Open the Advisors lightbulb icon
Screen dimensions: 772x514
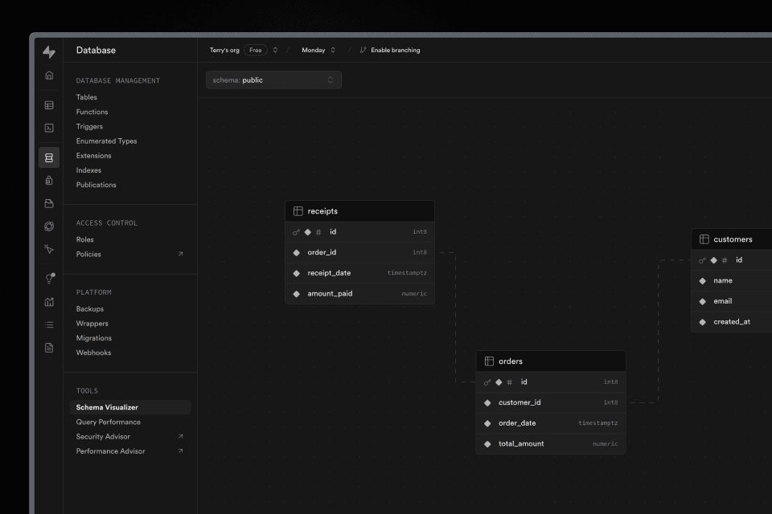pyautogui.click(x=49, y=279)
